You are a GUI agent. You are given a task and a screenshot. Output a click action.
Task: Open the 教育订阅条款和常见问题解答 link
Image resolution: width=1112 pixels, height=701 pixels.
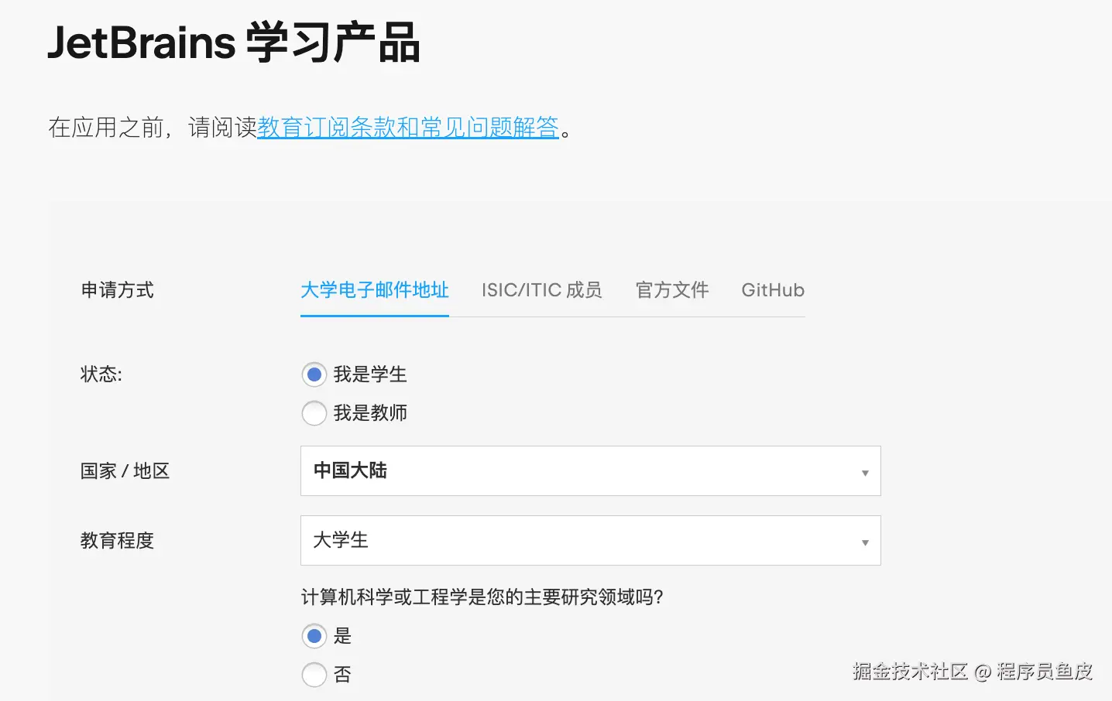(x=408, y=128)
